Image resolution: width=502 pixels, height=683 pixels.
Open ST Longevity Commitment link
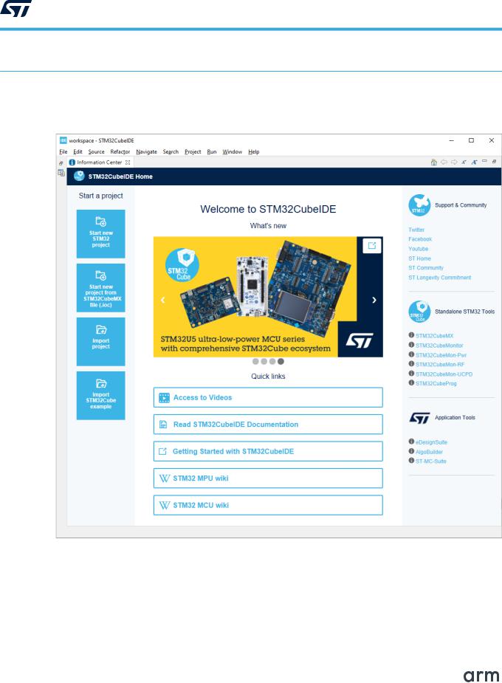(440, 278)
